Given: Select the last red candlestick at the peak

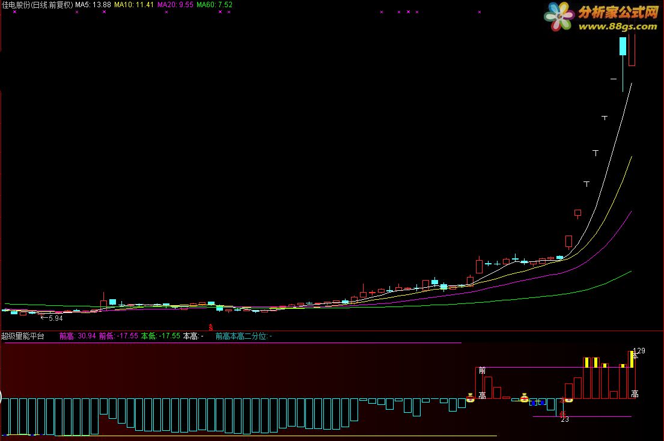Looking at the screenshot, I should click(632, 49).
